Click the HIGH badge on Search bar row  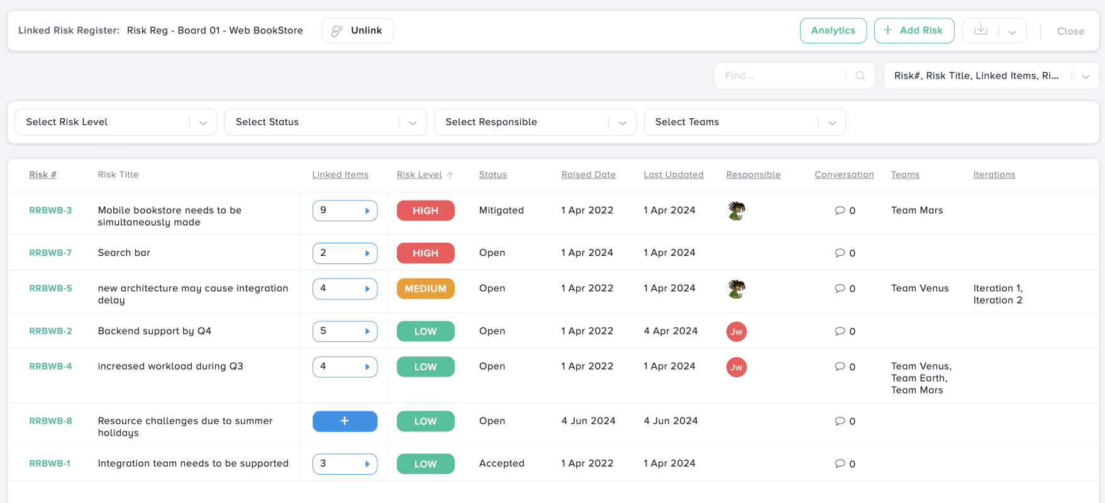point(425,253)
